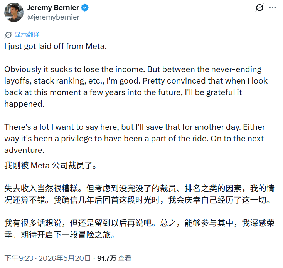Click the Grok icon beside 显示翻译
This screenshot has height=268, width=283.
[x=8, y=35]
